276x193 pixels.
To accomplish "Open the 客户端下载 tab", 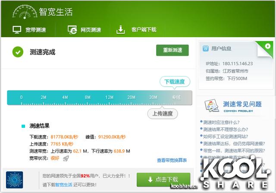I will tap(136, 29).
